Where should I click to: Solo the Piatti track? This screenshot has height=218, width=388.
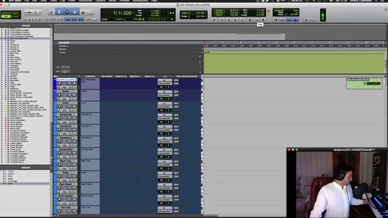[x=69, y=176]
